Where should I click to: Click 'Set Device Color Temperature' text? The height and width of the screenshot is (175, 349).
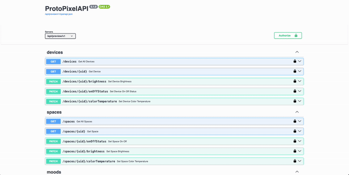tap(134, 102)
